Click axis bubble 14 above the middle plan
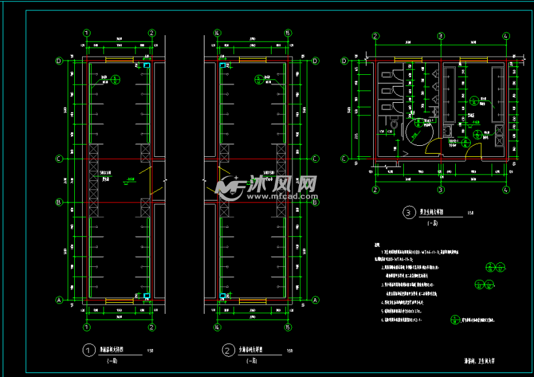Image resolution: width=534 pixels, height=377 pixels. click(218, 33)
